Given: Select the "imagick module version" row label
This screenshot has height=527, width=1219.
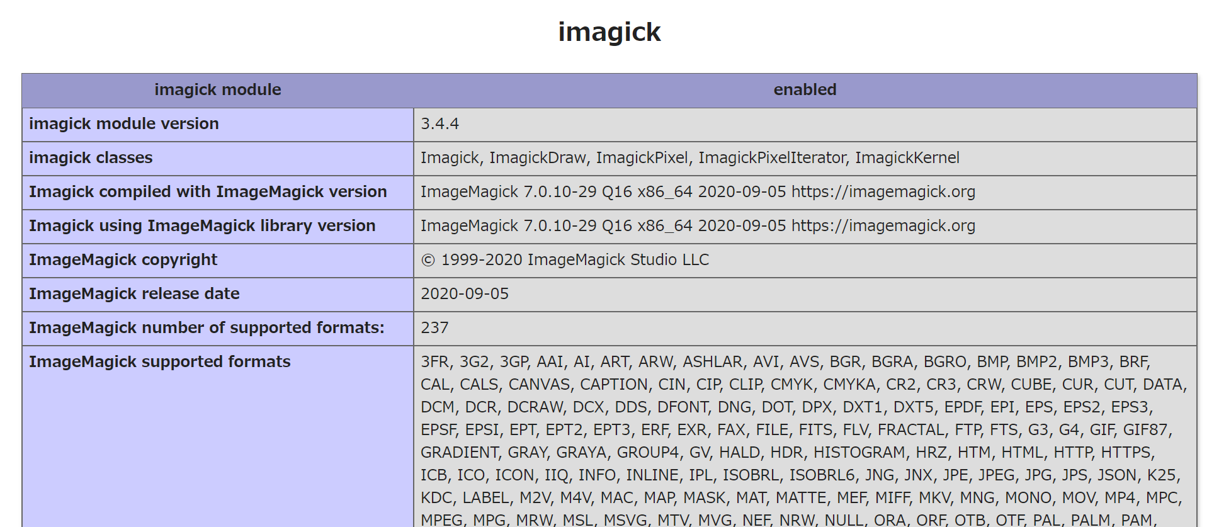Looking at the screenshot, I should (124, 124).
